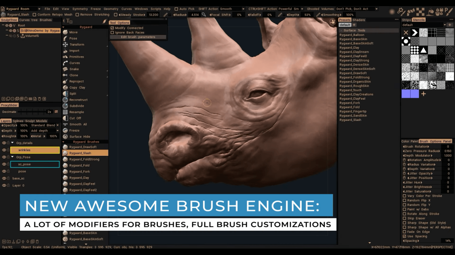Activate the Curves tool icon
Viewport: 455px width, 255px height.
(x=65, y=63)
